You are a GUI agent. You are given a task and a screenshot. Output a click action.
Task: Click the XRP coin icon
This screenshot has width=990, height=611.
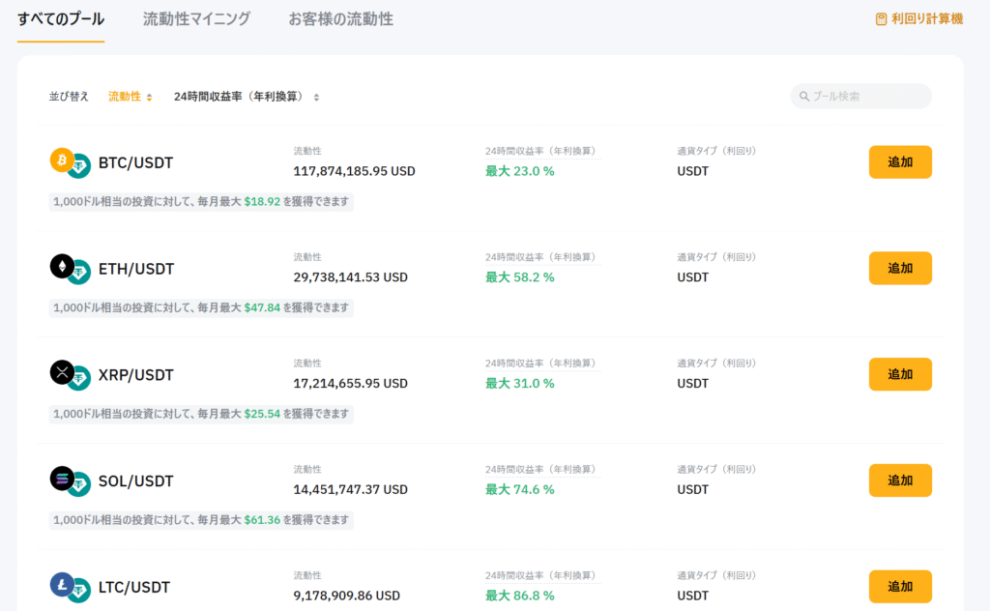(62, 372)
